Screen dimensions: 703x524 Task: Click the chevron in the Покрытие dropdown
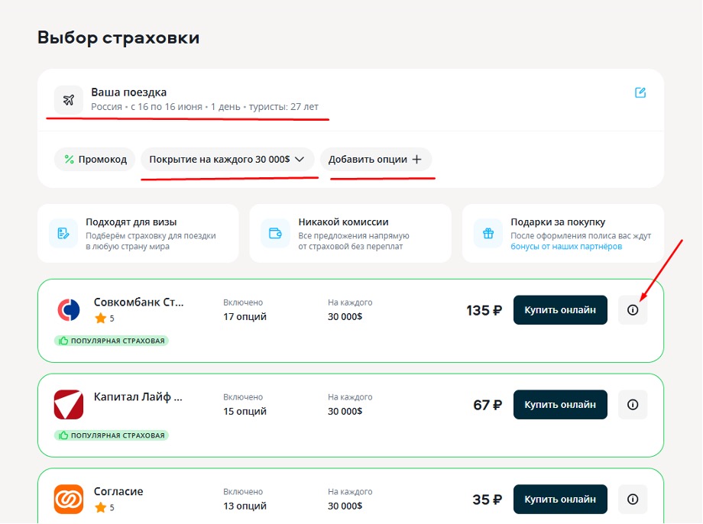(x=300, y=159)
